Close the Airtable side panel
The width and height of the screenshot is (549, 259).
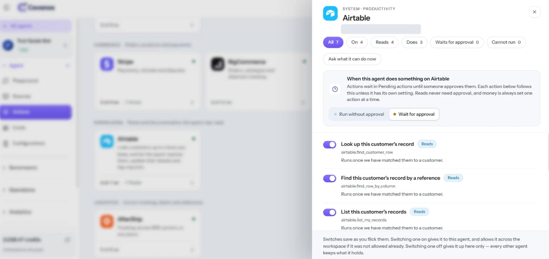[x=534, y=12]
